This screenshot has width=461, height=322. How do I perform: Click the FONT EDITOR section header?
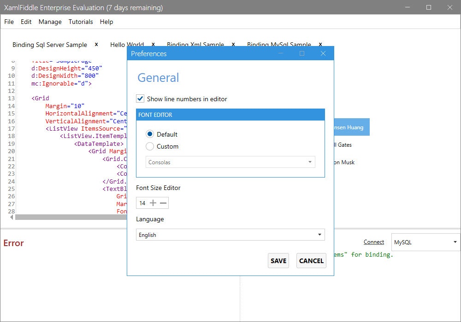pos(230,115)
